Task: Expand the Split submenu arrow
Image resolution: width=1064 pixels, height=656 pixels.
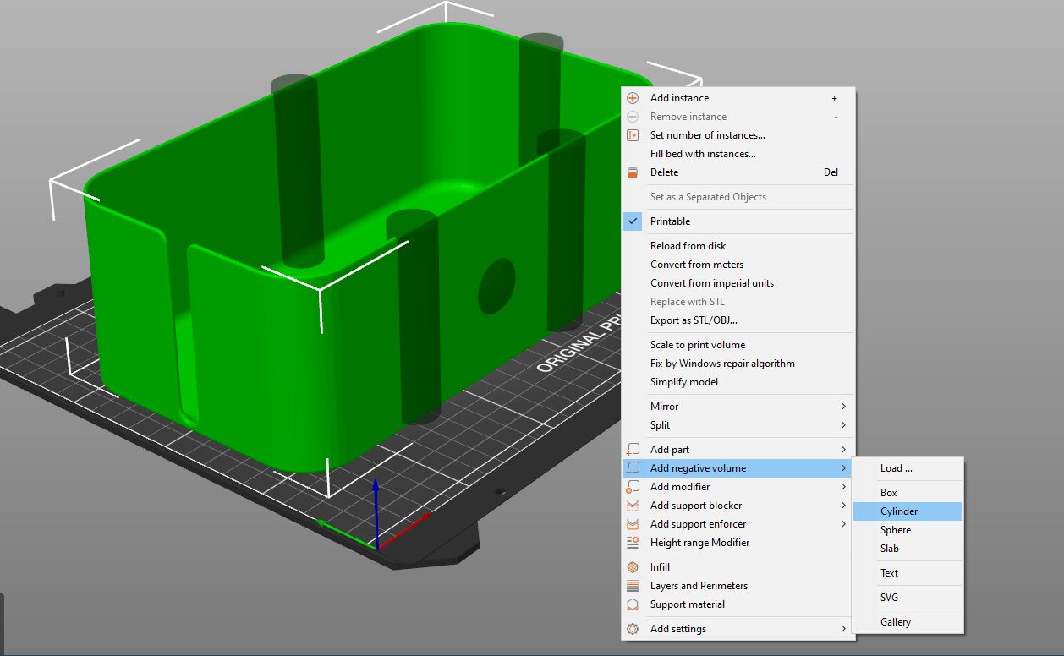Action: tap(843, 425)
